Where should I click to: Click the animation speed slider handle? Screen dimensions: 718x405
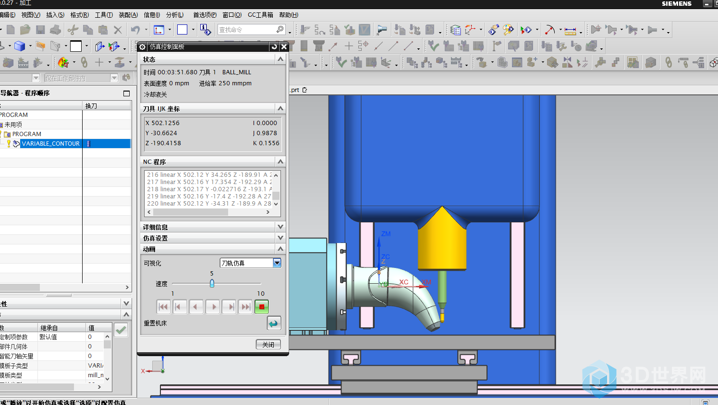pyautogui.click(x=212, y=283)
